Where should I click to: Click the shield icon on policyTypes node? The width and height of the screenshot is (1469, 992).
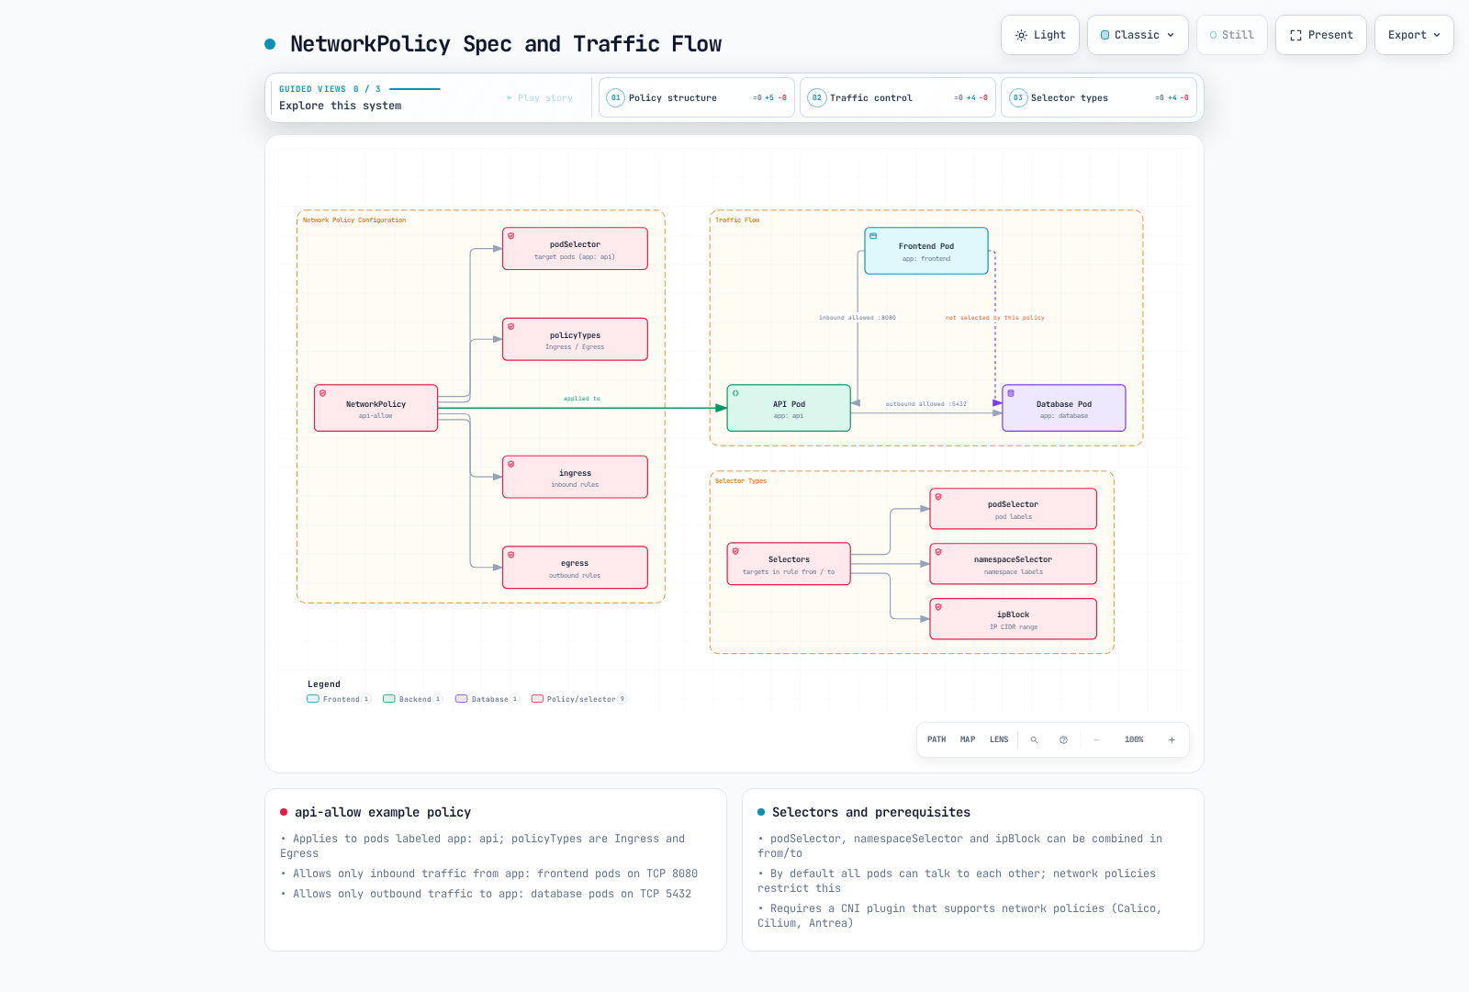point(511,326)
